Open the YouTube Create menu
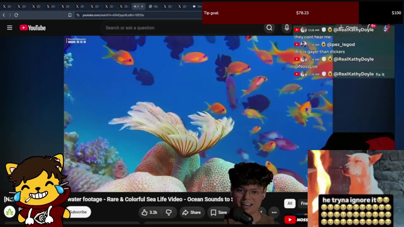The image size is (404, 227). 349,28
